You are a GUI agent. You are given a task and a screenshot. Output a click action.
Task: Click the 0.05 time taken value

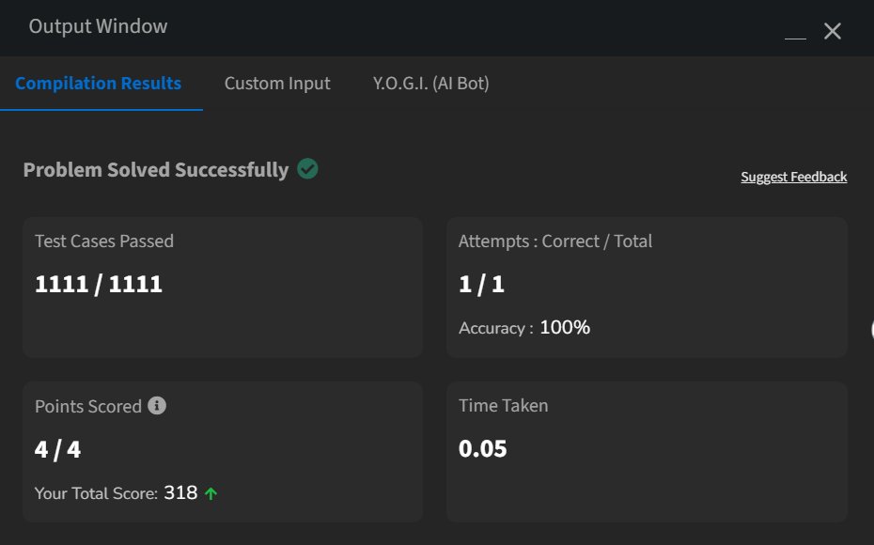click(x=483, y=449)
